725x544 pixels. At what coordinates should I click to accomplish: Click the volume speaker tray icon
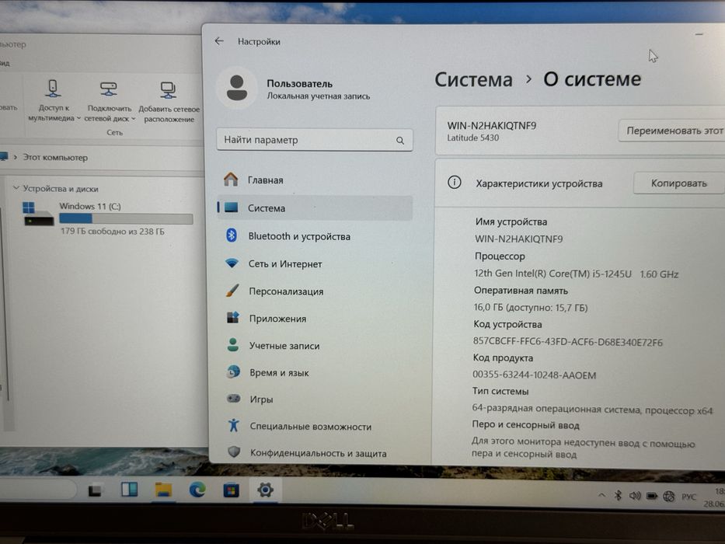click(635, 496)
